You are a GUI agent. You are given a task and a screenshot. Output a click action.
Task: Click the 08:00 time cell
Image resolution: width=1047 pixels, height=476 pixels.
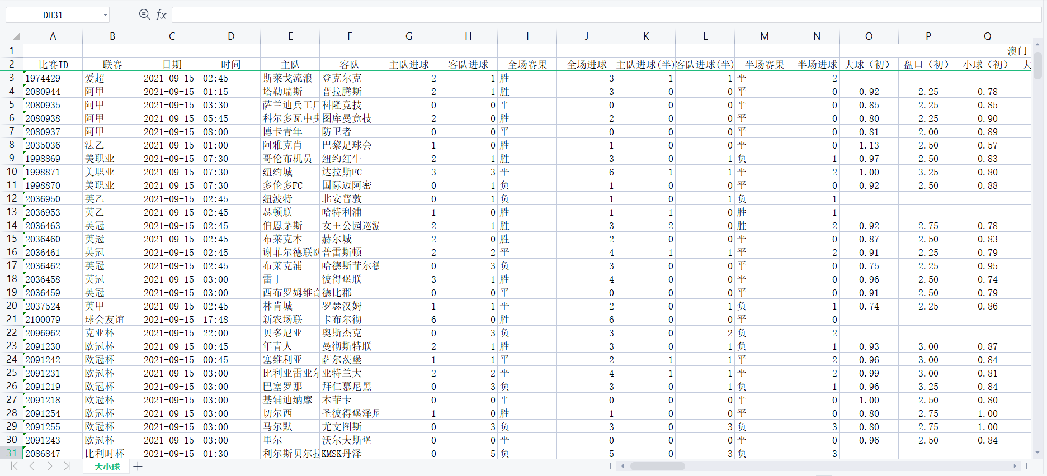pos(230,132)
